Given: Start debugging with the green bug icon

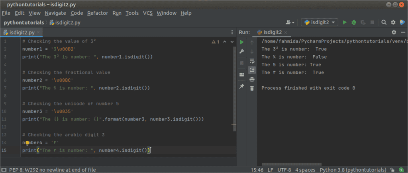Looking at the screenshot, I should pos(354,22).
